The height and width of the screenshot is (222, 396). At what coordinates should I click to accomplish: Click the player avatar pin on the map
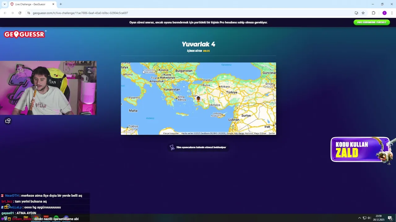click(x=198, y=98)
